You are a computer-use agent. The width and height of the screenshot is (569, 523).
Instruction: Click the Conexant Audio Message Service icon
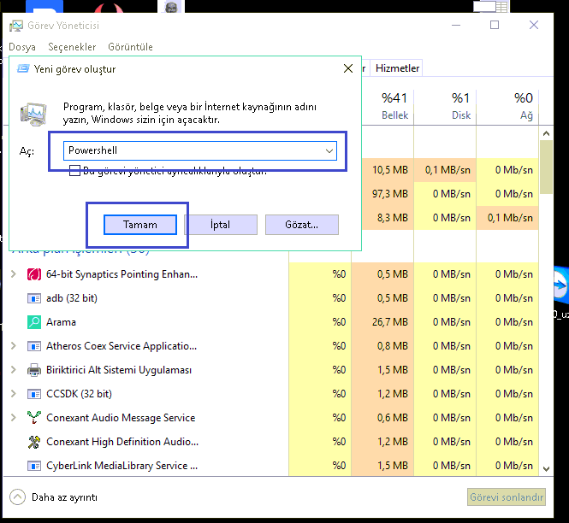(x=34, y=418)
